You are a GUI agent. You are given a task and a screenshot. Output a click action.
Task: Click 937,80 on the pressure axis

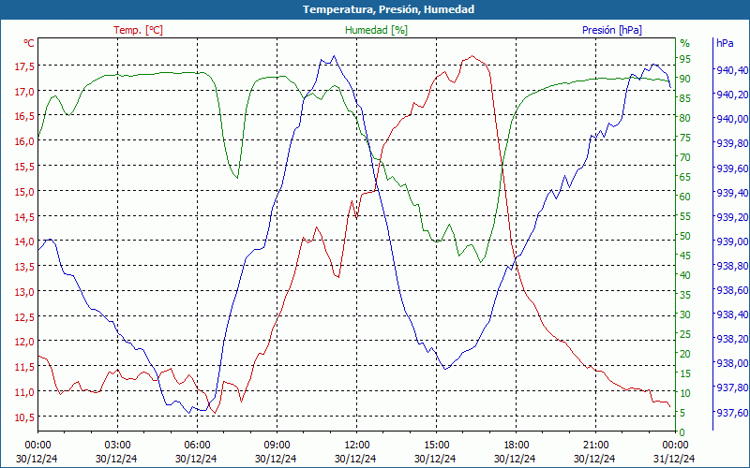click(732, 388)
